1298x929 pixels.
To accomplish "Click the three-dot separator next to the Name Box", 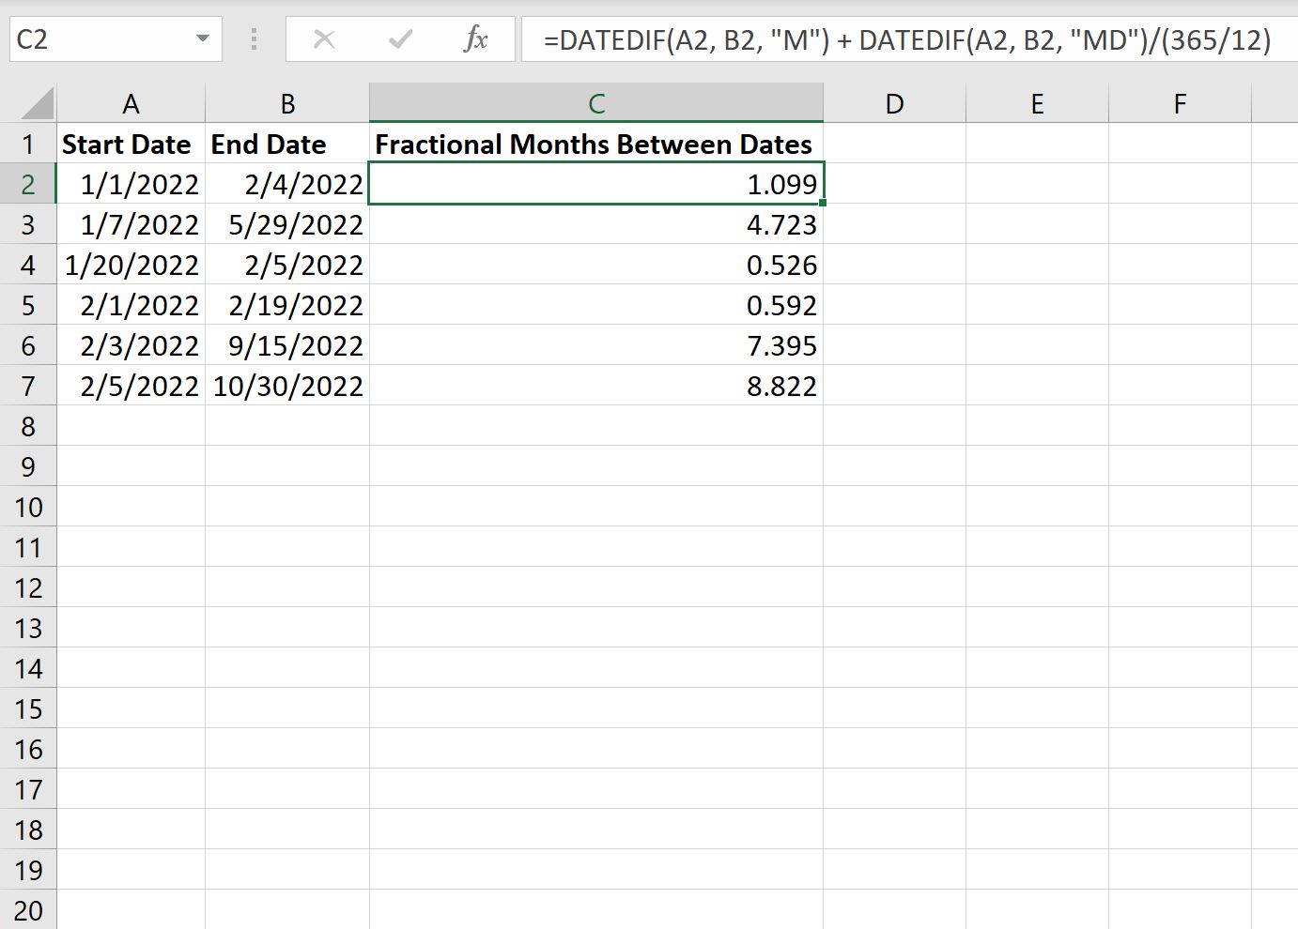I will [x=252, y=38].
